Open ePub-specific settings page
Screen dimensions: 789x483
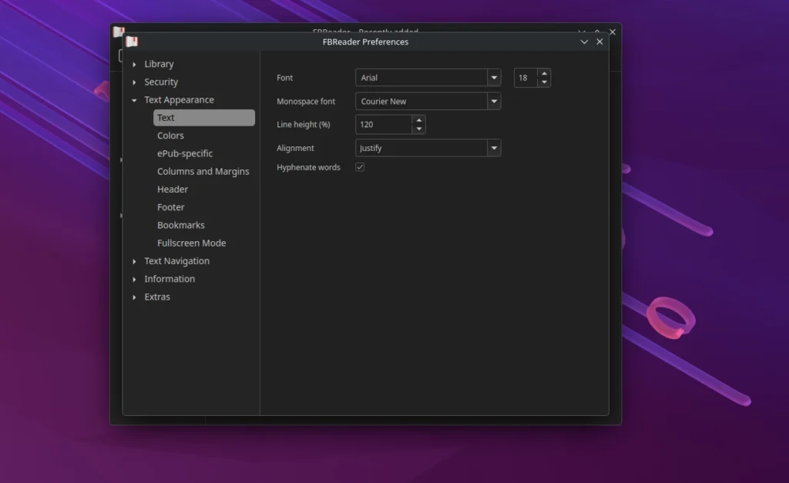click(x=185, y=153)
